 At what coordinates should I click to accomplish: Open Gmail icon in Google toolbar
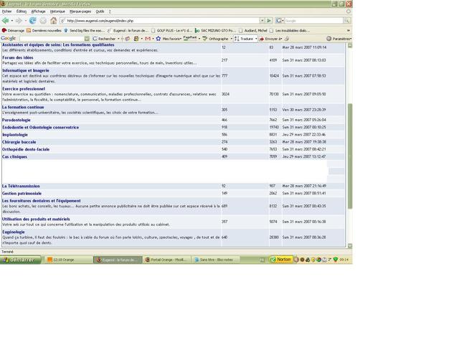[x=148, y=39]
